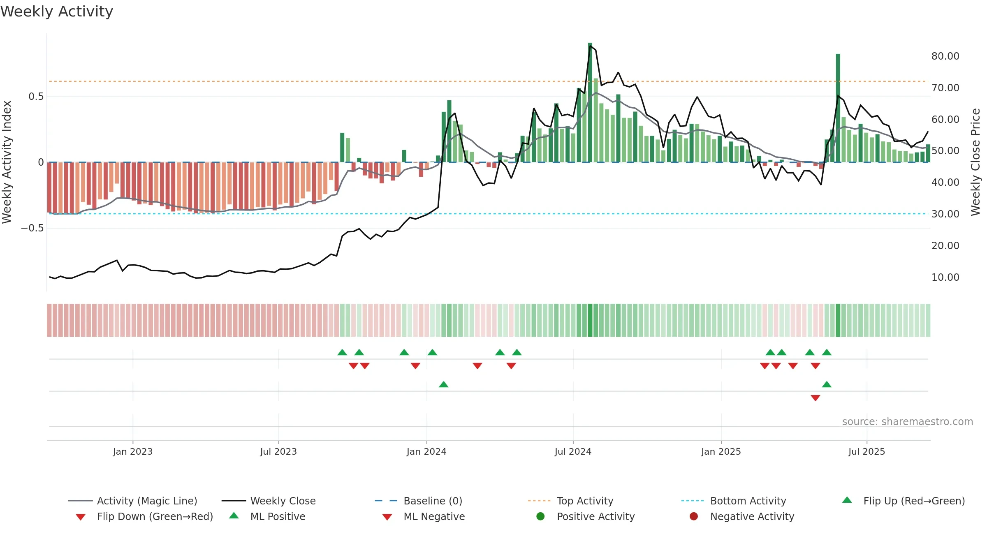Click the Jul 2025 axis label
Image resolution: width=987 pixels, height=555 pixels.
pyautogui.click(x=867, y=451)
